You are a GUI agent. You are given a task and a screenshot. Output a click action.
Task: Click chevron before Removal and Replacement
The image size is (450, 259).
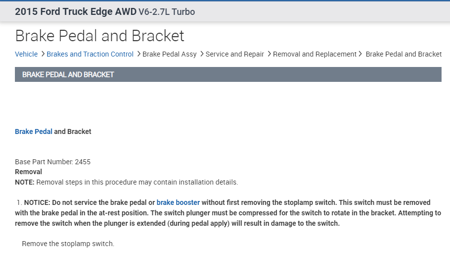pos(269,54)
